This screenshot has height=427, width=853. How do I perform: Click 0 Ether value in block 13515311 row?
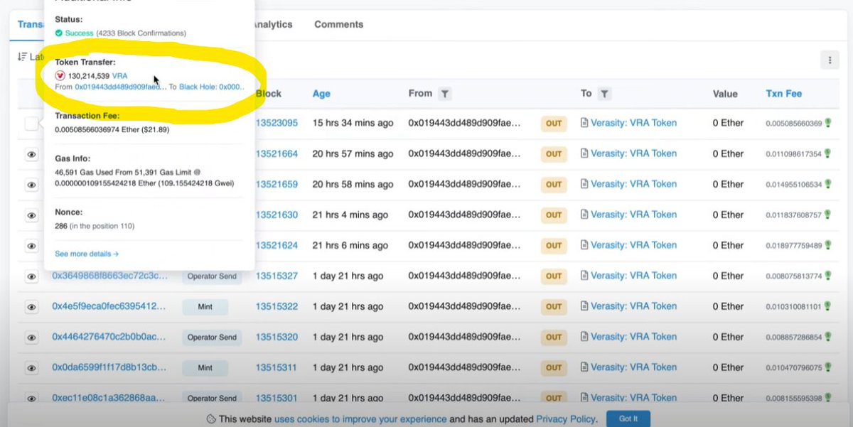[x=728, y=367]
